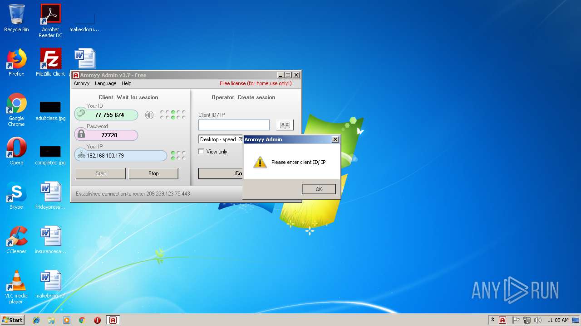Click OK in the warning dialog
The width and height of the screenshot is (581, 326).
[x=319, y=189]
